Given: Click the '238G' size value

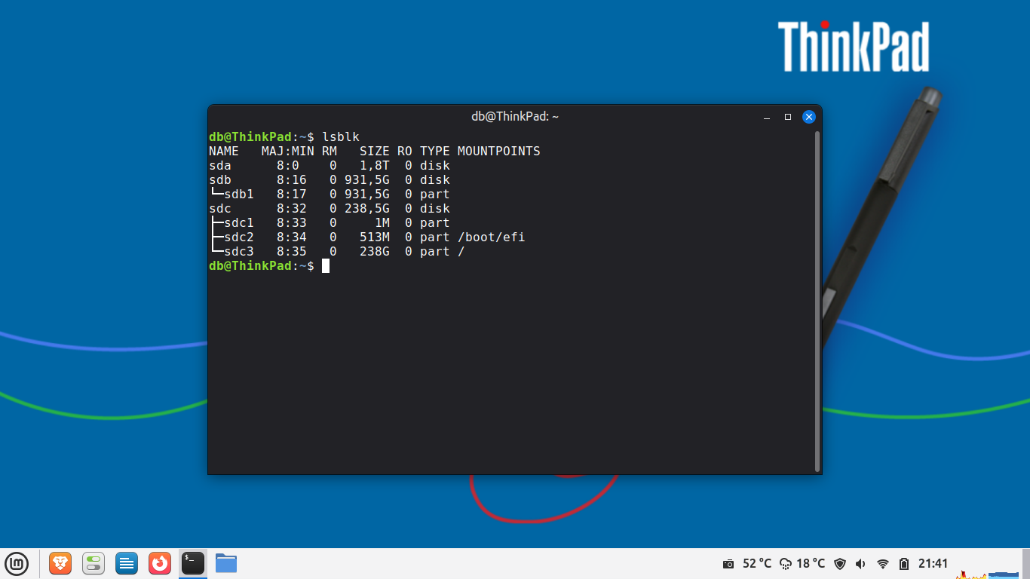Looking at the screenshot, I should [x=375, y=251].
